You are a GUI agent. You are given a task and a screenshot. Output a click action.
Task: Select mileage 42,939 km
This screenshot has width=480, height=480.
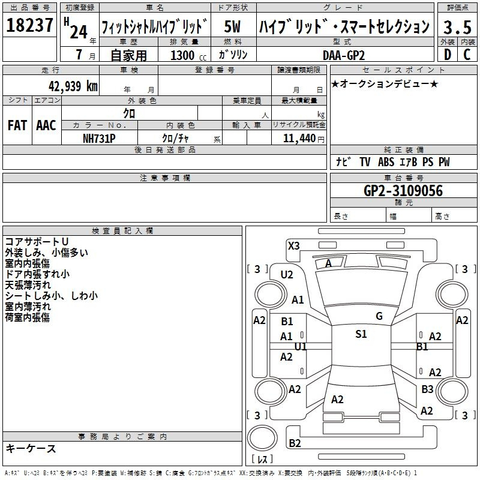click(73, 86)
